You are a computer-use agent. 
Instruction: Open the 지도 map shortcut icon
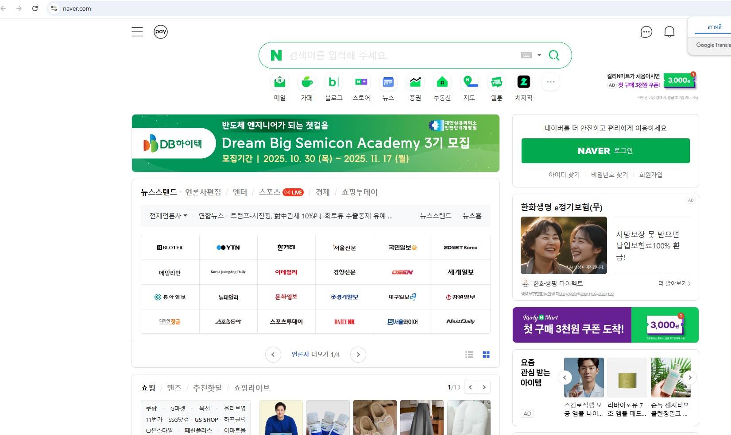pos(469,82)
